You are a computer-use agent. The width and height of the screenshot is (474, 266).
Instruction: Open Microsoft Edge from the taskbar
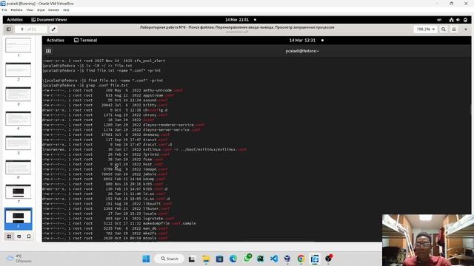[233, 259]
